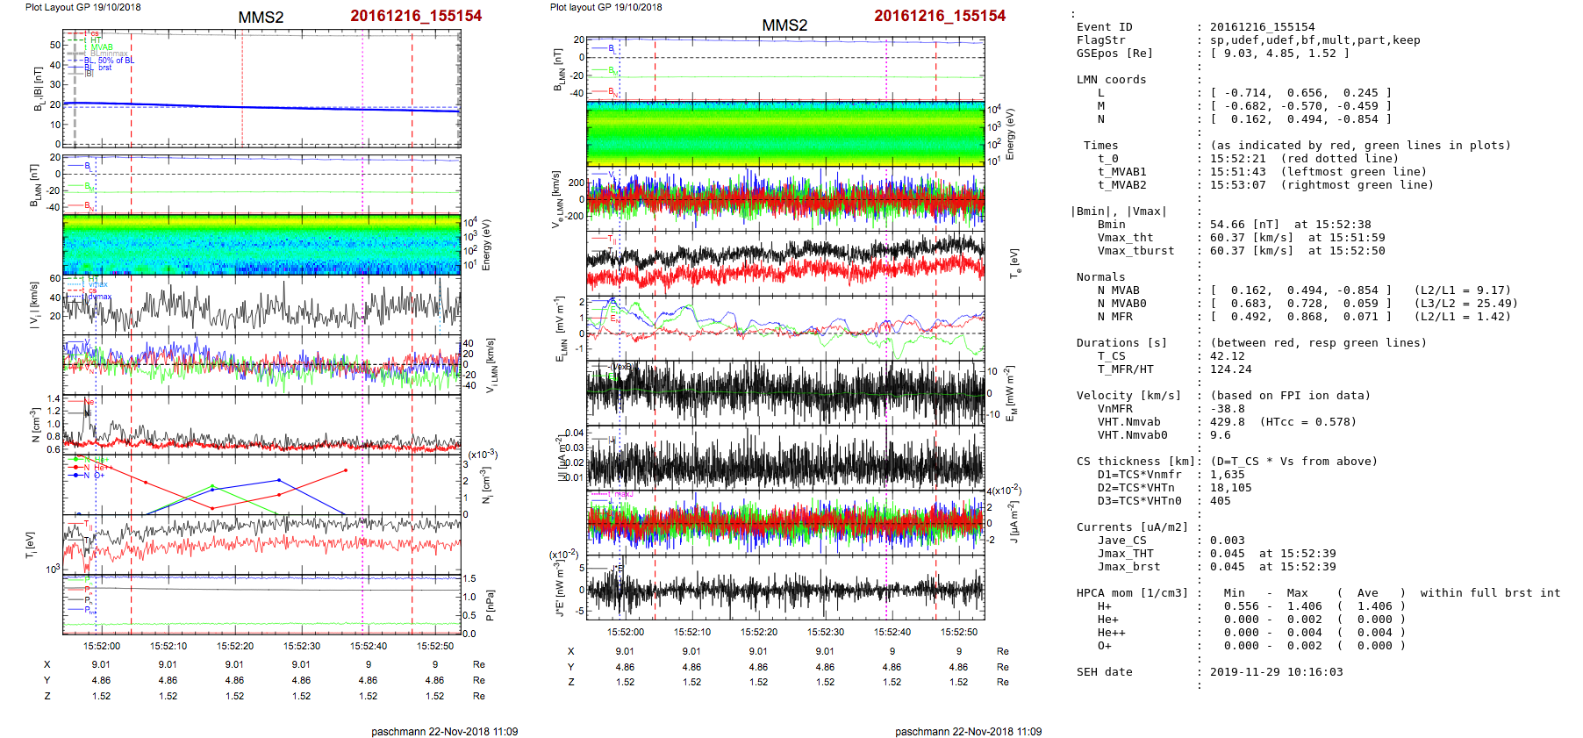Click the Event ID label in info panel
Image resolution: width=1583 pixels, height=738 pixels.
click(1104, 27)
